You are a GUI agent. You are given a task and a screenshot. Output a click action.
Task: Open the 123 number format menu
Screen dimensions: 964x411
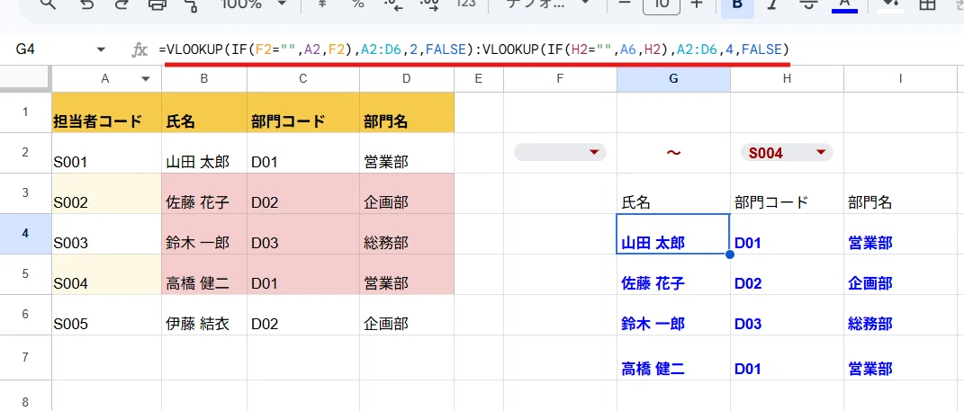click(466, 4)
